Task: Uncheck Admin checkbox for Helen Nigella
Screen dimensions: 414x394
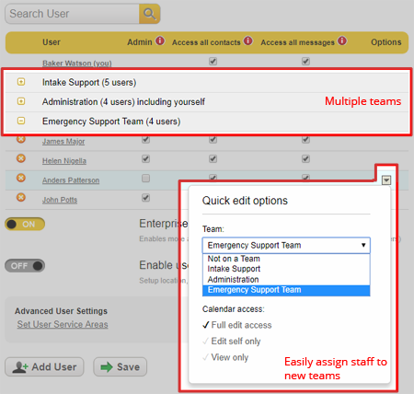Action: pos(146,159)
